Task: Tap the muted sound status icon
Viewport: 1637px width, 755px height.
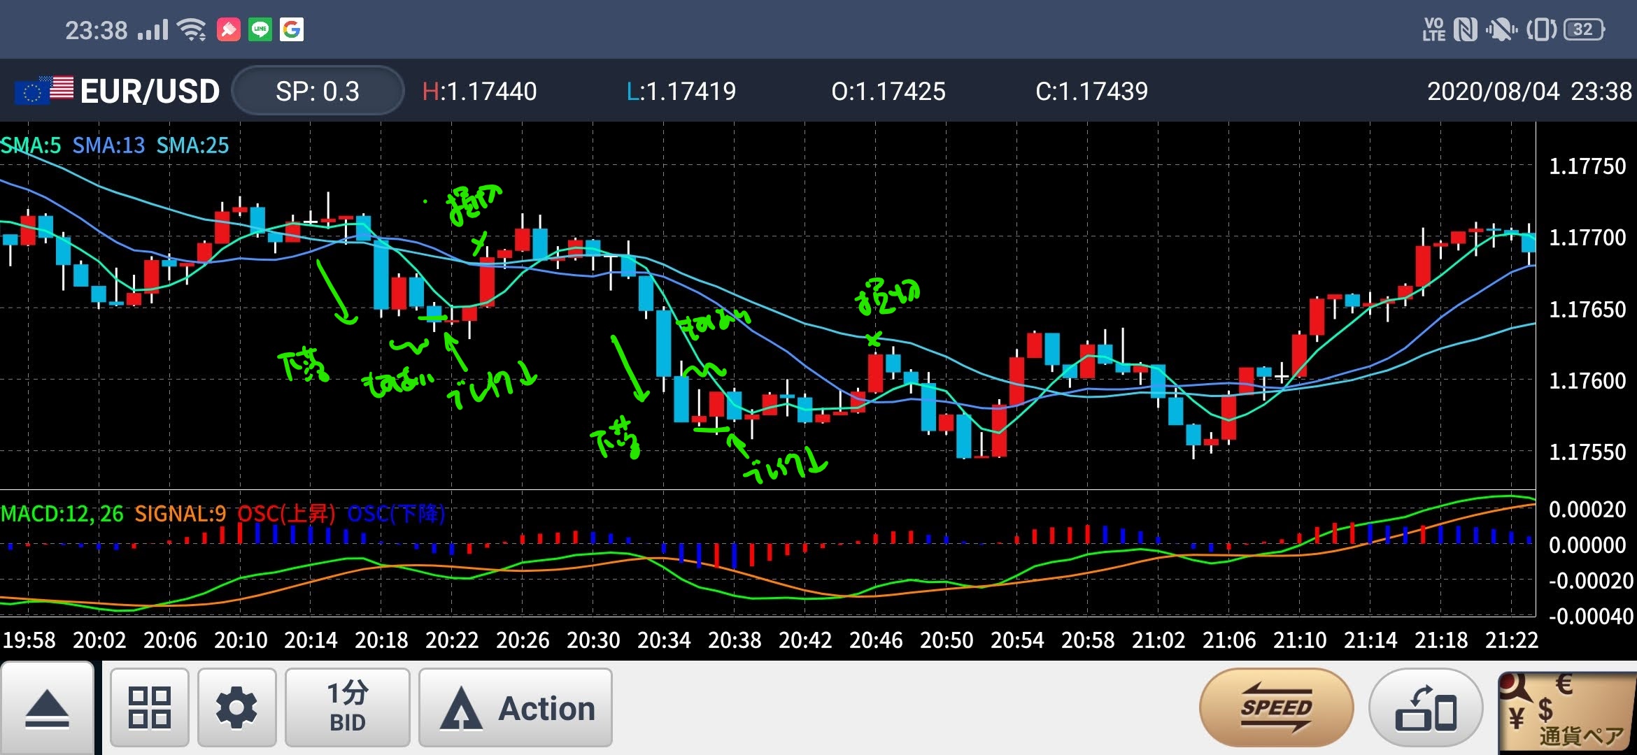Action: (x=1501, y=29)
